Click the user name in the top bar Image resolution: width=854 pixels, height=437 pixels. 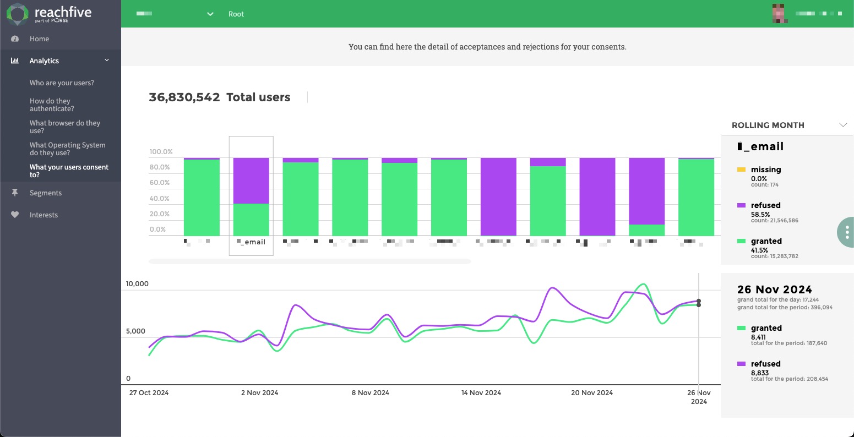pos(819,13)
